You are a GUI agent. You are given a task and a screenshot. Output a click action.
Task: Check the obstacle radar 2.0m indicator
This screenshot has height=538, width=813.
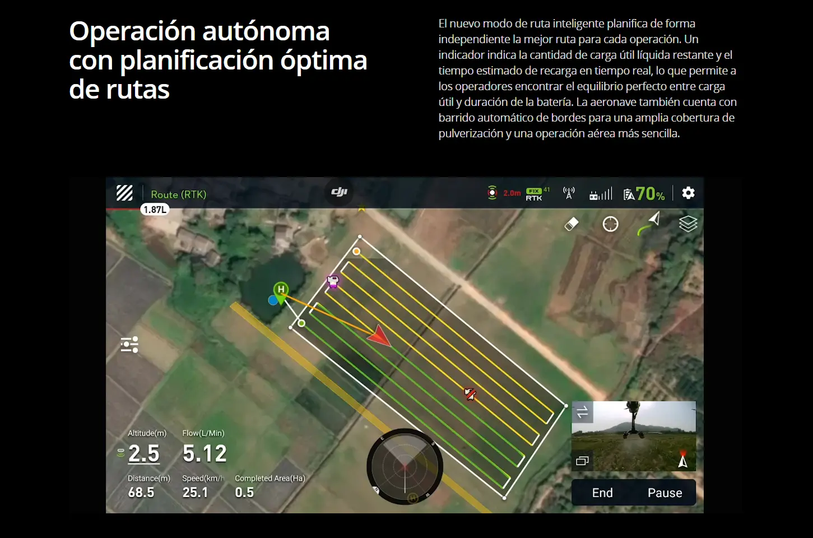(504, 193)
